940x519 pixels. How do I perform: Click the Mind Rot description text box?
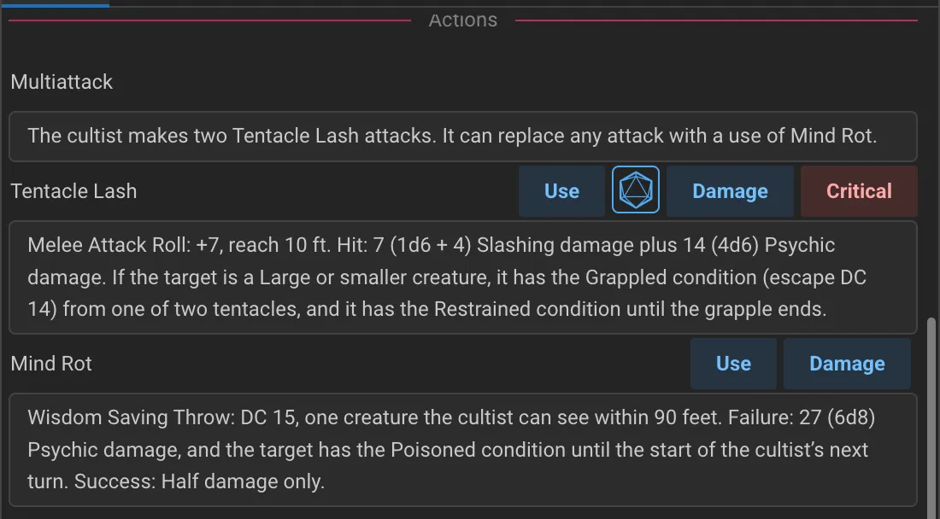(x=463, y=450)
